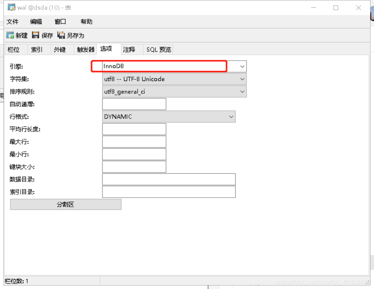Open the 引擎 dropdown showing InnoDB
Screen dimensions: 374x289
(x=242, y=66)
